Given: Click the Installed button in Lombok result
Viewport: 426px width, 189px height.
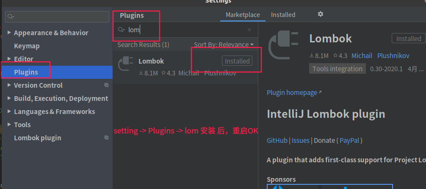Looking at the screenshot, I should point(237,61).
